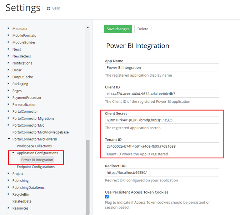
Task: Select Newsletters in the settings tree
Action: 21,56
